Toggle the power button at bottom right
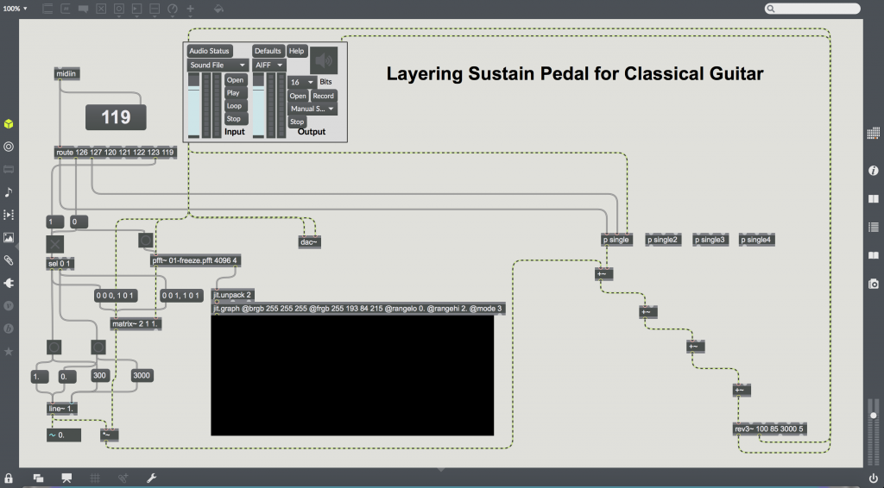Viewport: 884px width, 488px height. [873, 478]
